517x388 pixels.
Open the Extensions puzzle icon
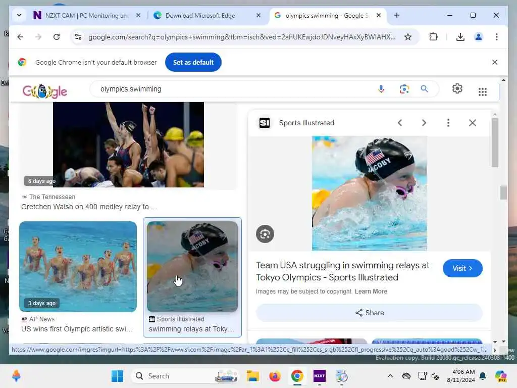coord(433,37)
